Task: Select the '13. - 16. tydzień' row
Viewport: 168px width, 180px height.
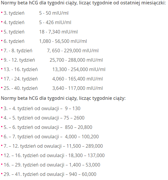Action: point(53,70)
